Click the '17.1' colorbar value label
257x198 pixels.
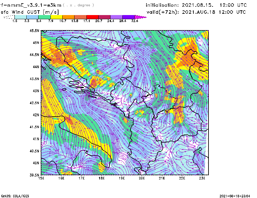[87, 21]
